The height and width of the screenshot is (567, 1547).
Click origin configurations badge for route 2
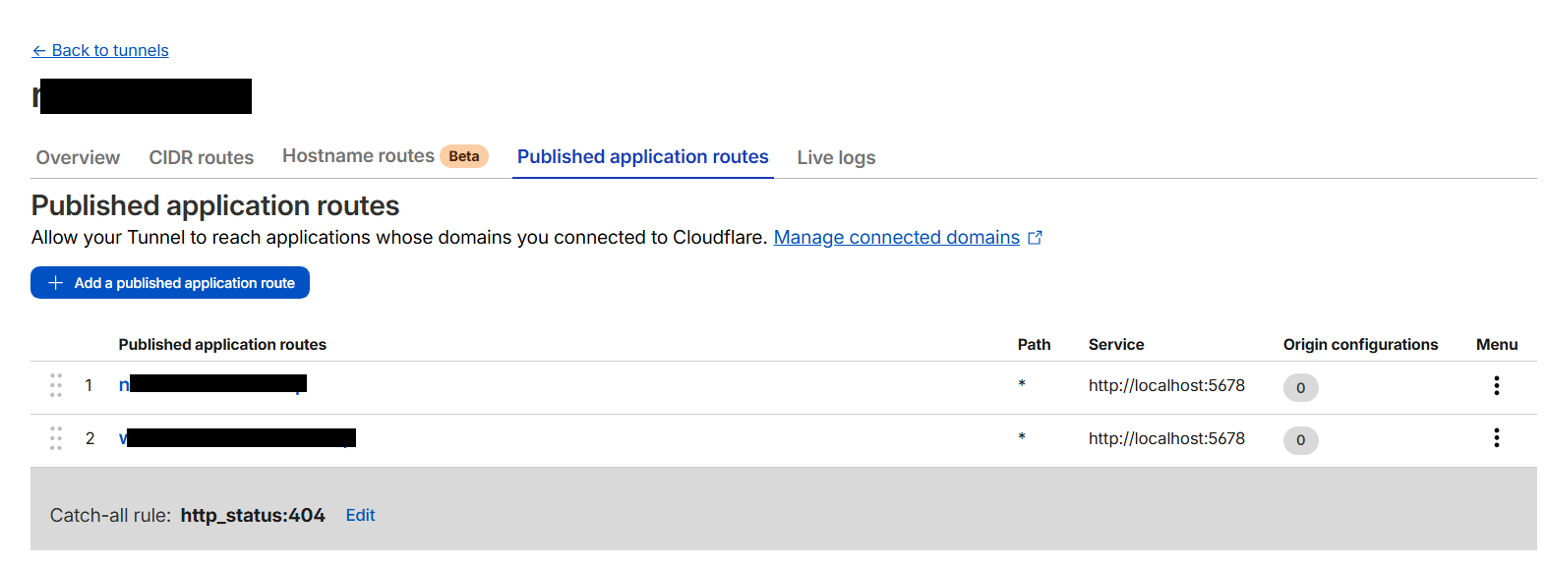coord(1300,440)
